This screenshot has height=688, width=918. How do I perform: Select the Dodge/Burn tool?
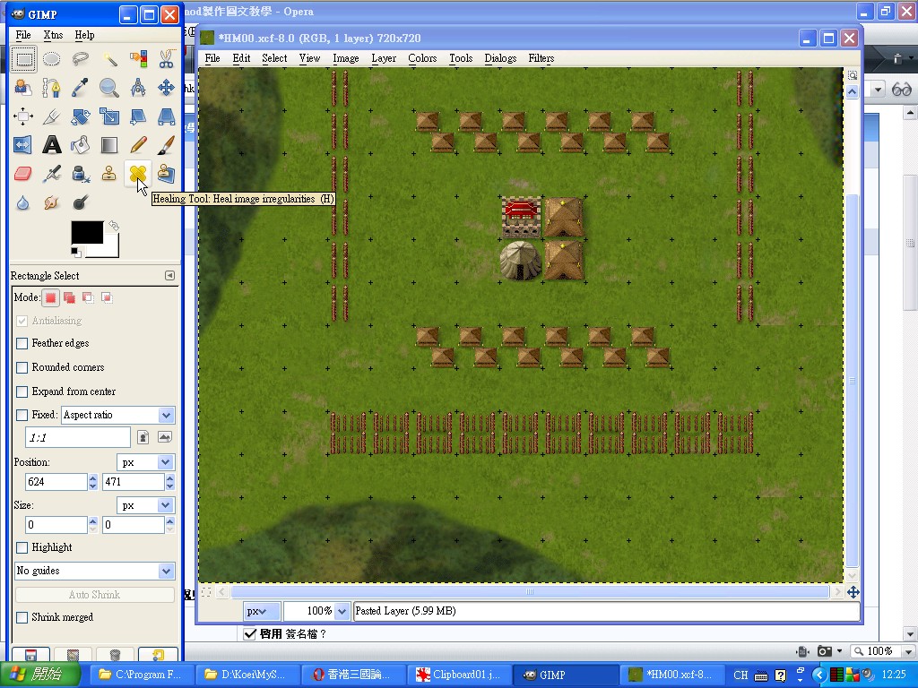coord(80,202)
